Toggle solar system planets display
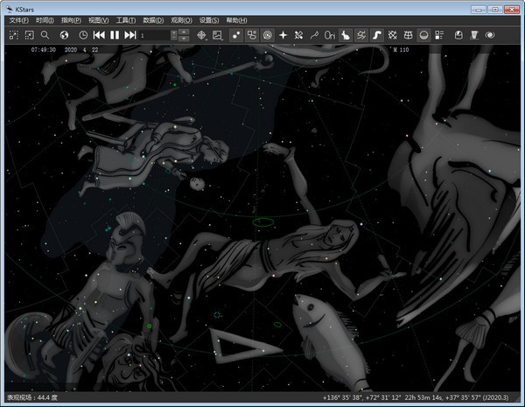 pyautogui.click(x=268, y=35)
